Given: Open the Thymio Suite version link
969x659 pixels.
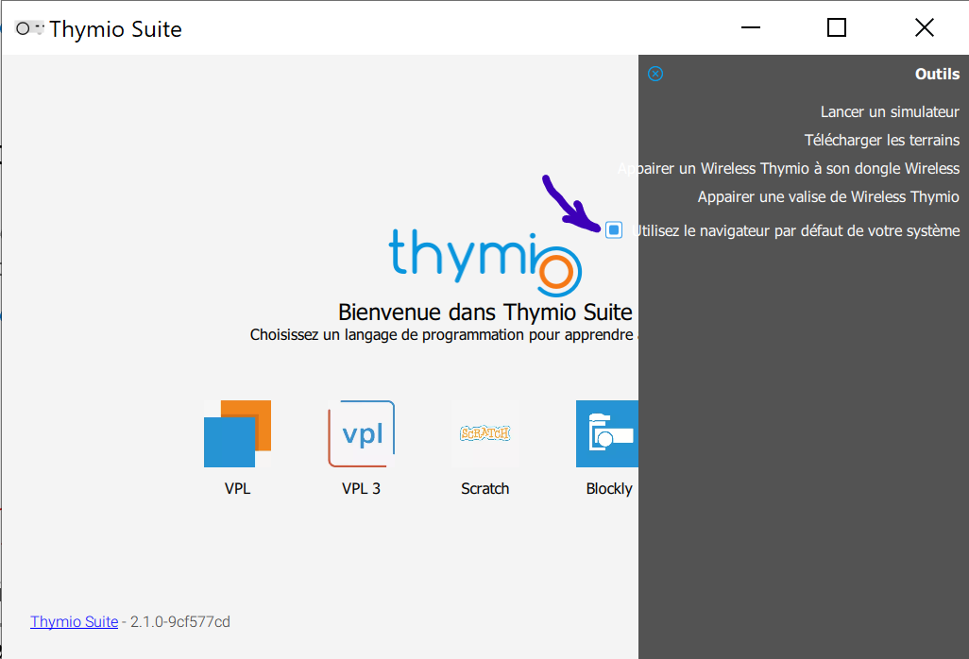Looking at the screenshot, I should pos(75,621).
